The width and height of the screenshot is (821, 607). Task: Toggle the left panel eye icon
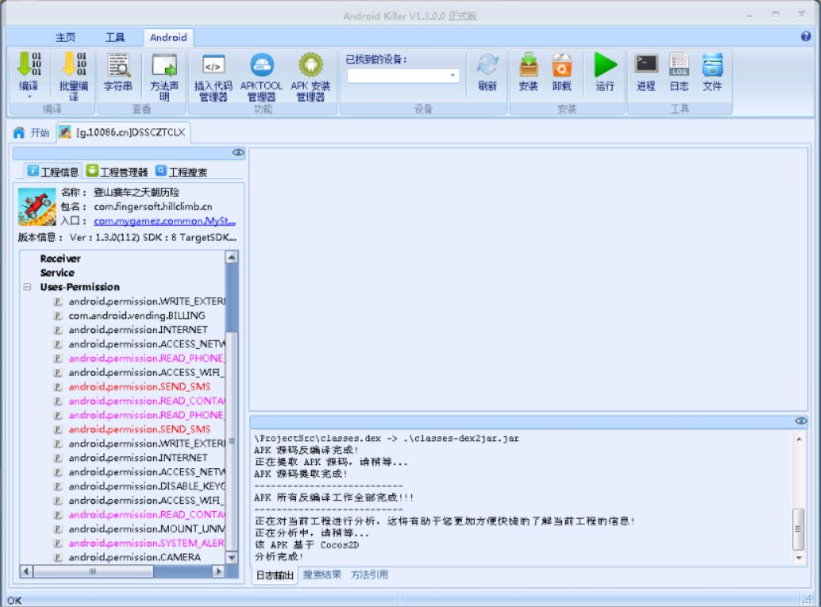tap(238, 153)
